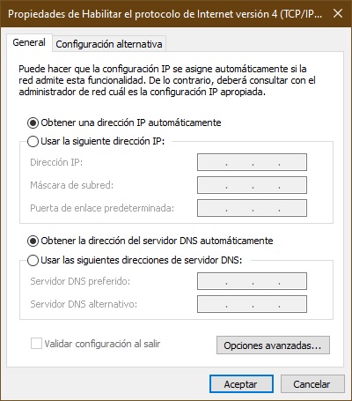The image size is (352, 401).
Task: Click the Servidor DNS preferido label
Action: click(80, 281)
